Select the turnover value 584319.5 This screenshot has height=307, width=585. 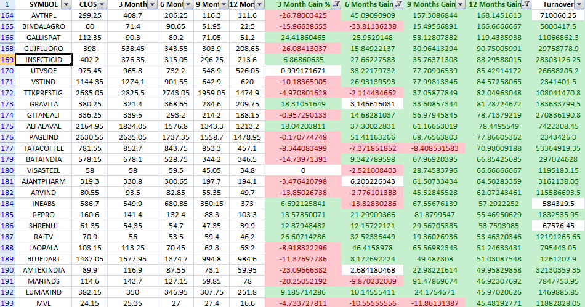[x=558, y=204]
